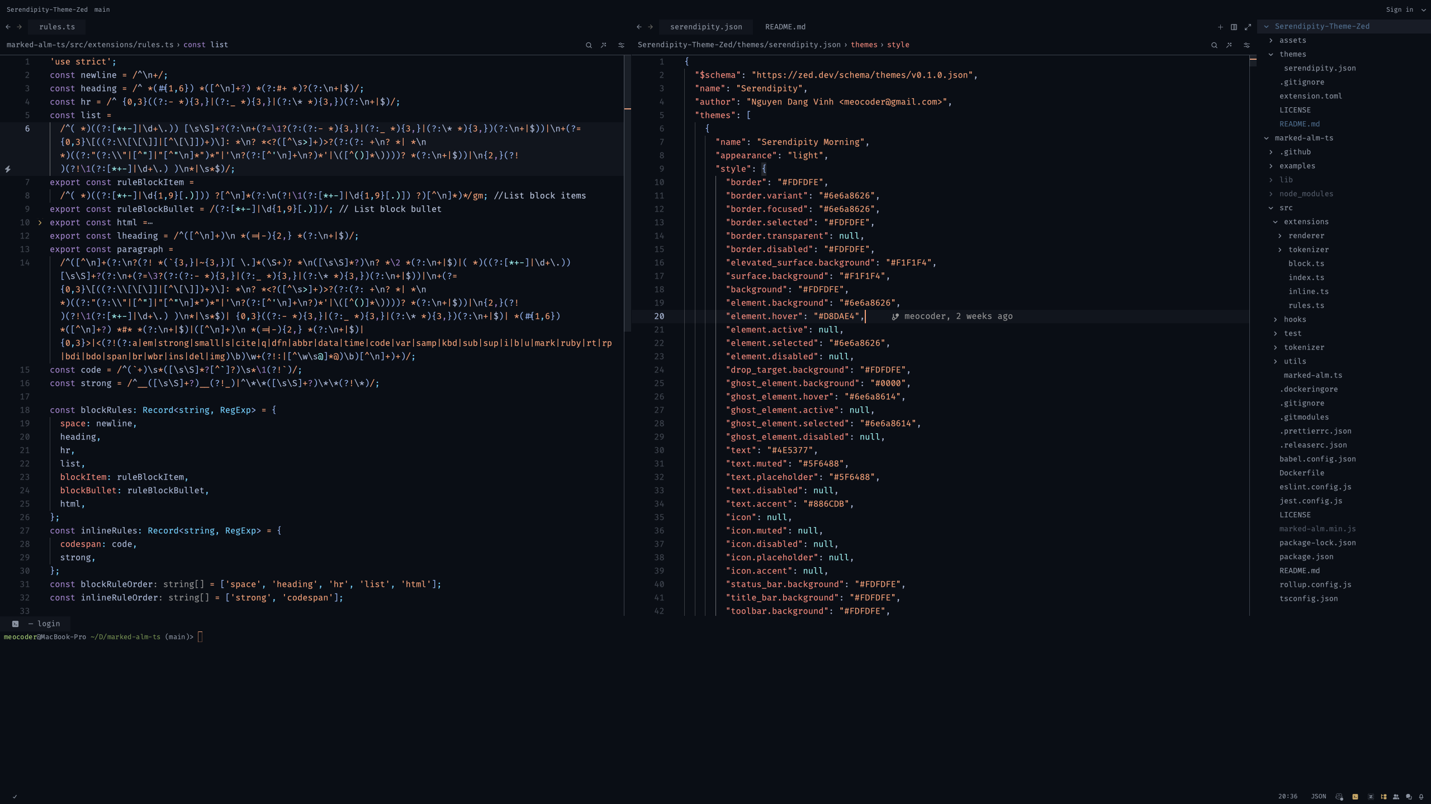Open a new tab with the plus icon
1431x804 pixels.
coord(1220,27)
